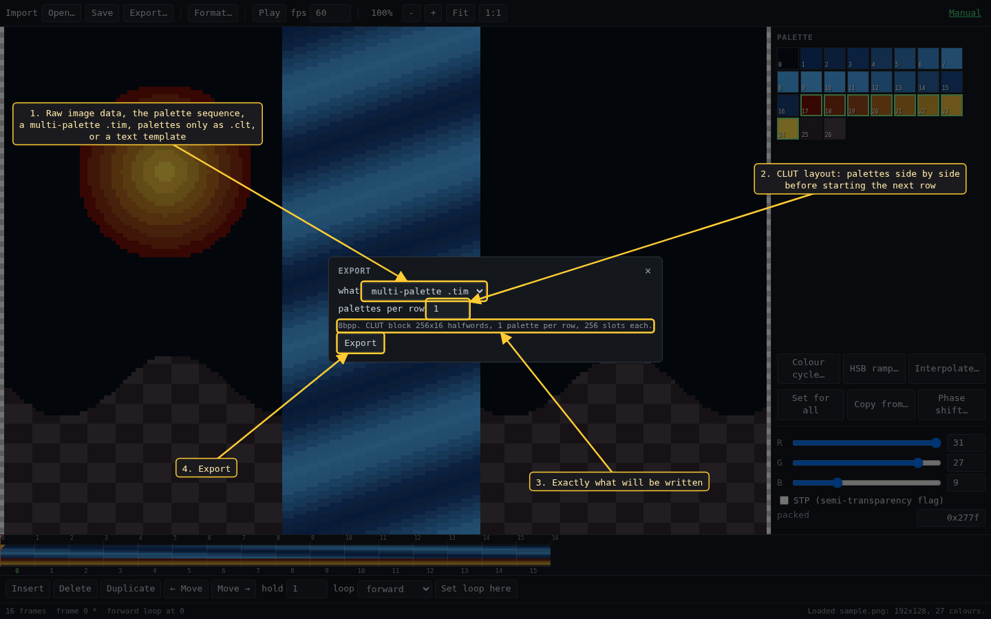Click the '8bpp. CLUT block' summary text
The image size is (991, 619).
coord(495,326)
